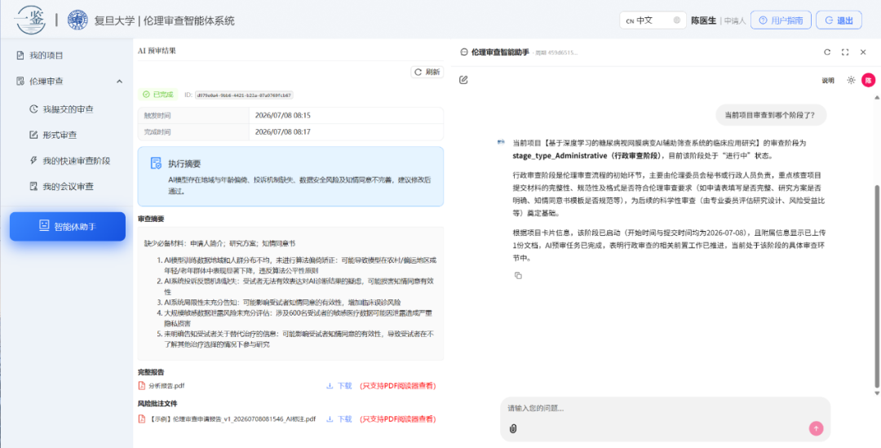881x448 pixels.
Task: Click the AI 预审结果 panel title
Action: [x=157, y=51]
